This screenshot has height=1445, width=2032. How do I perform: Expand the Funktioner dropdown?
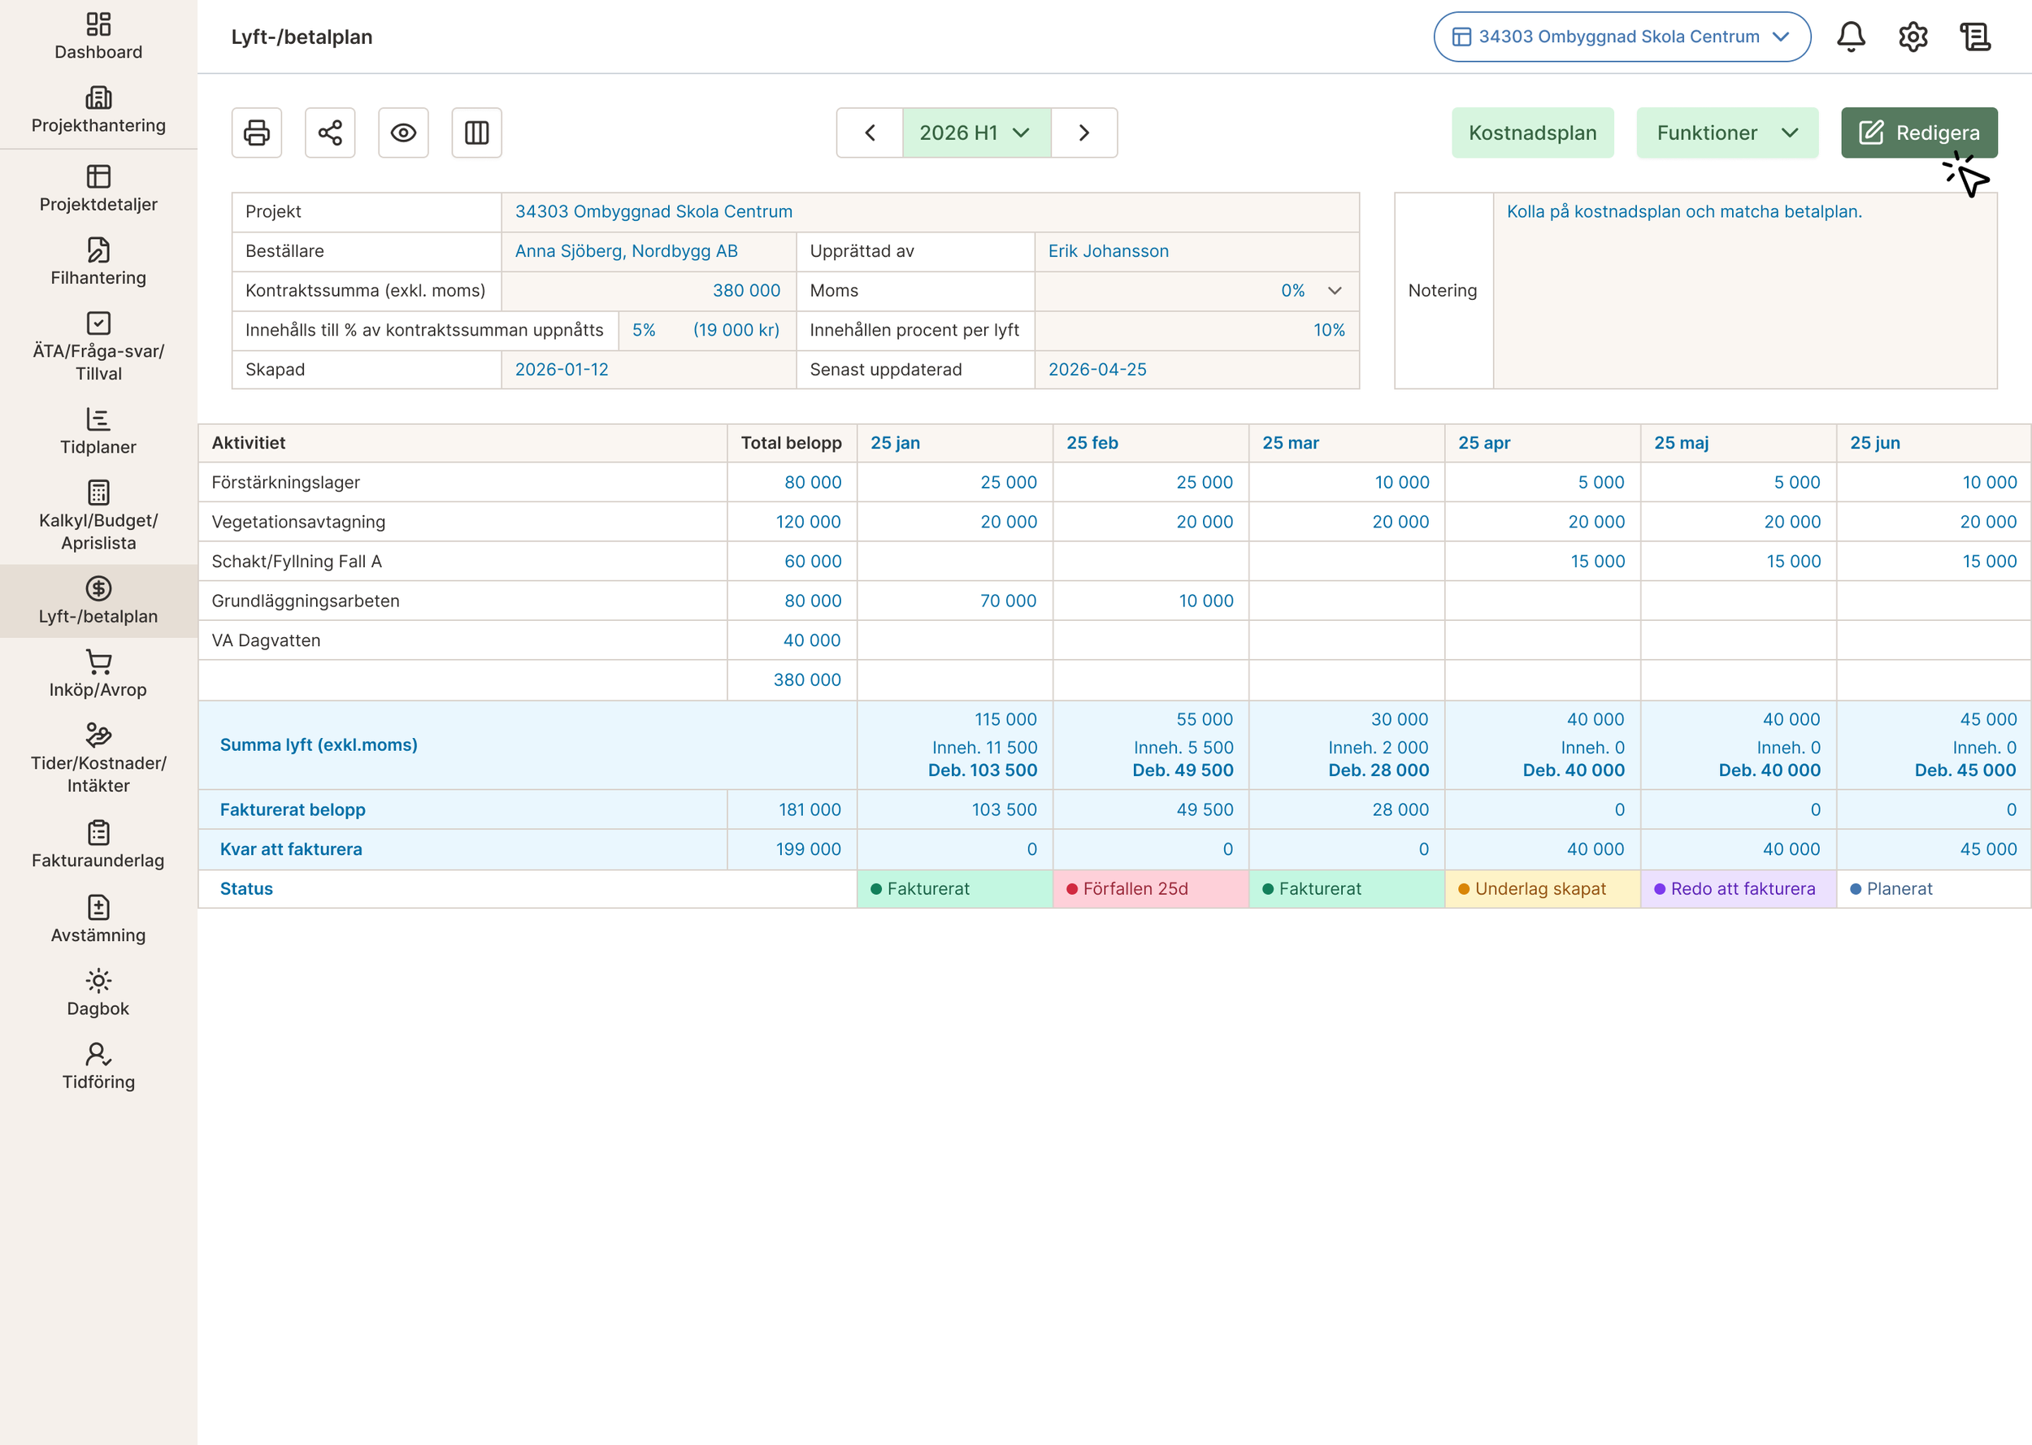[1727, 132]
